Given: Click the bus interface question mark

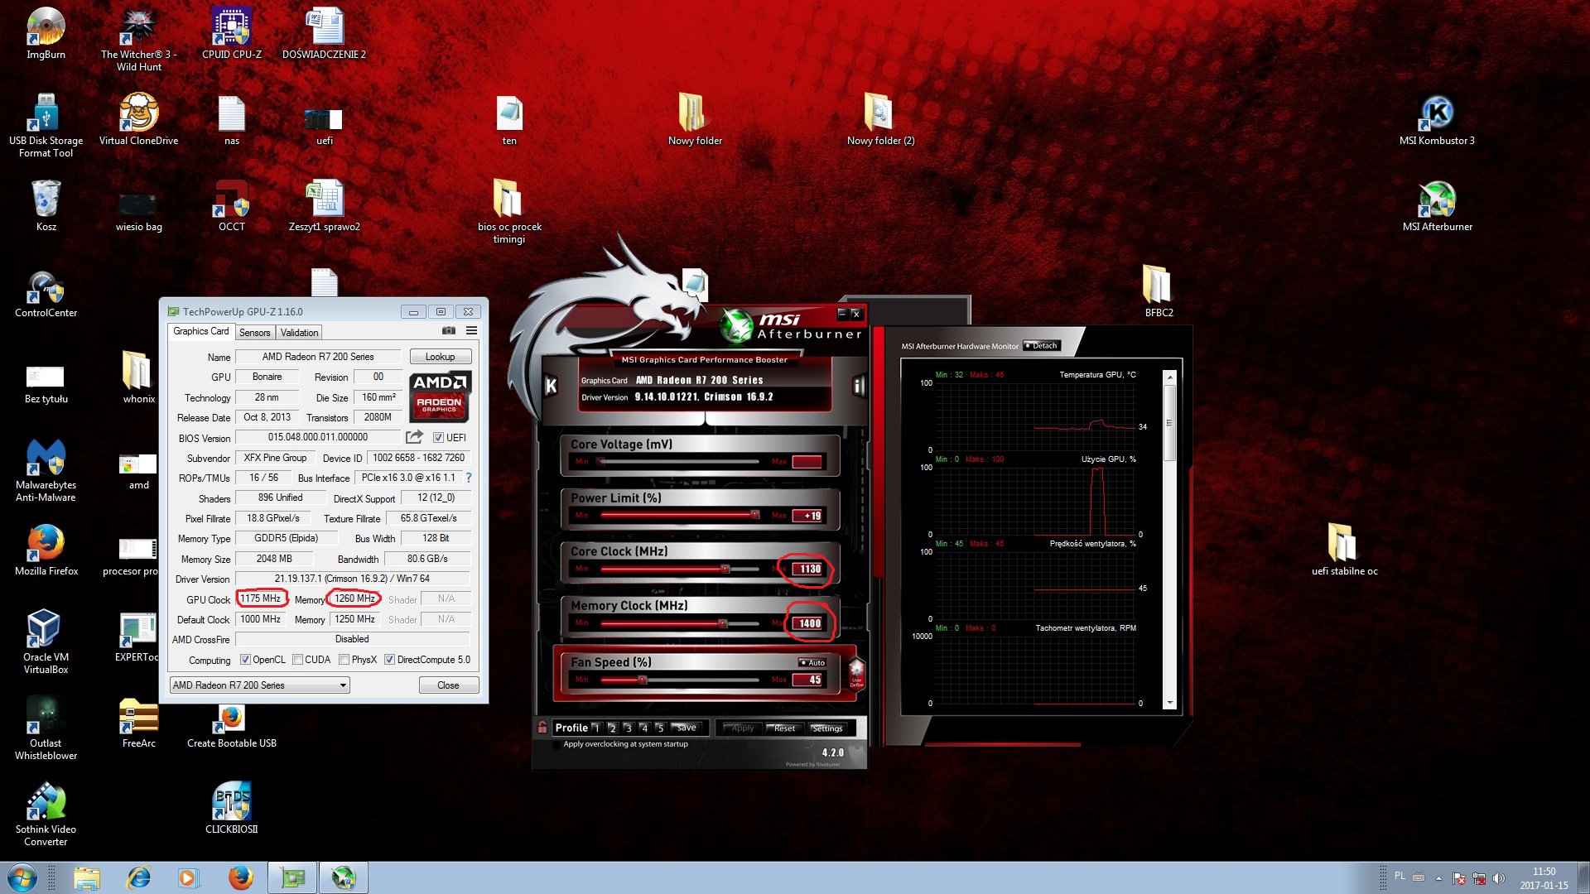Looking at the screenshot, I should (x=469, y=478).
